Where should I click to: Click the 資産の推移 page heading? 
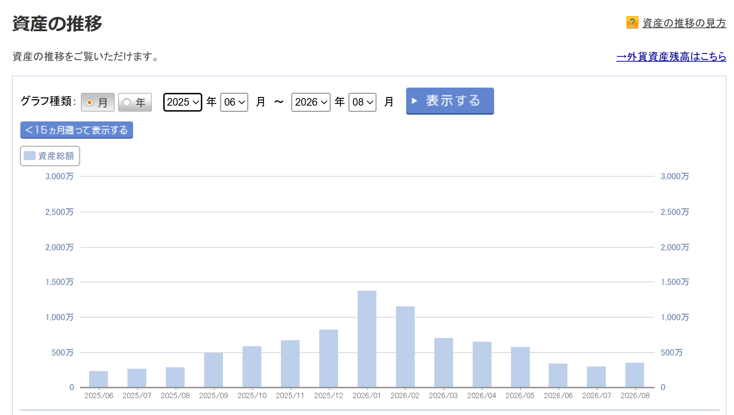point(57,23)
